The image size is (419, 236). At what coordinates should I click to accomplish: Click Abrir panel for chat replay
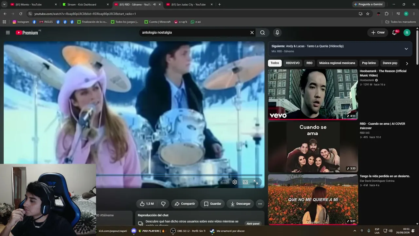click(x=253, y=224)
